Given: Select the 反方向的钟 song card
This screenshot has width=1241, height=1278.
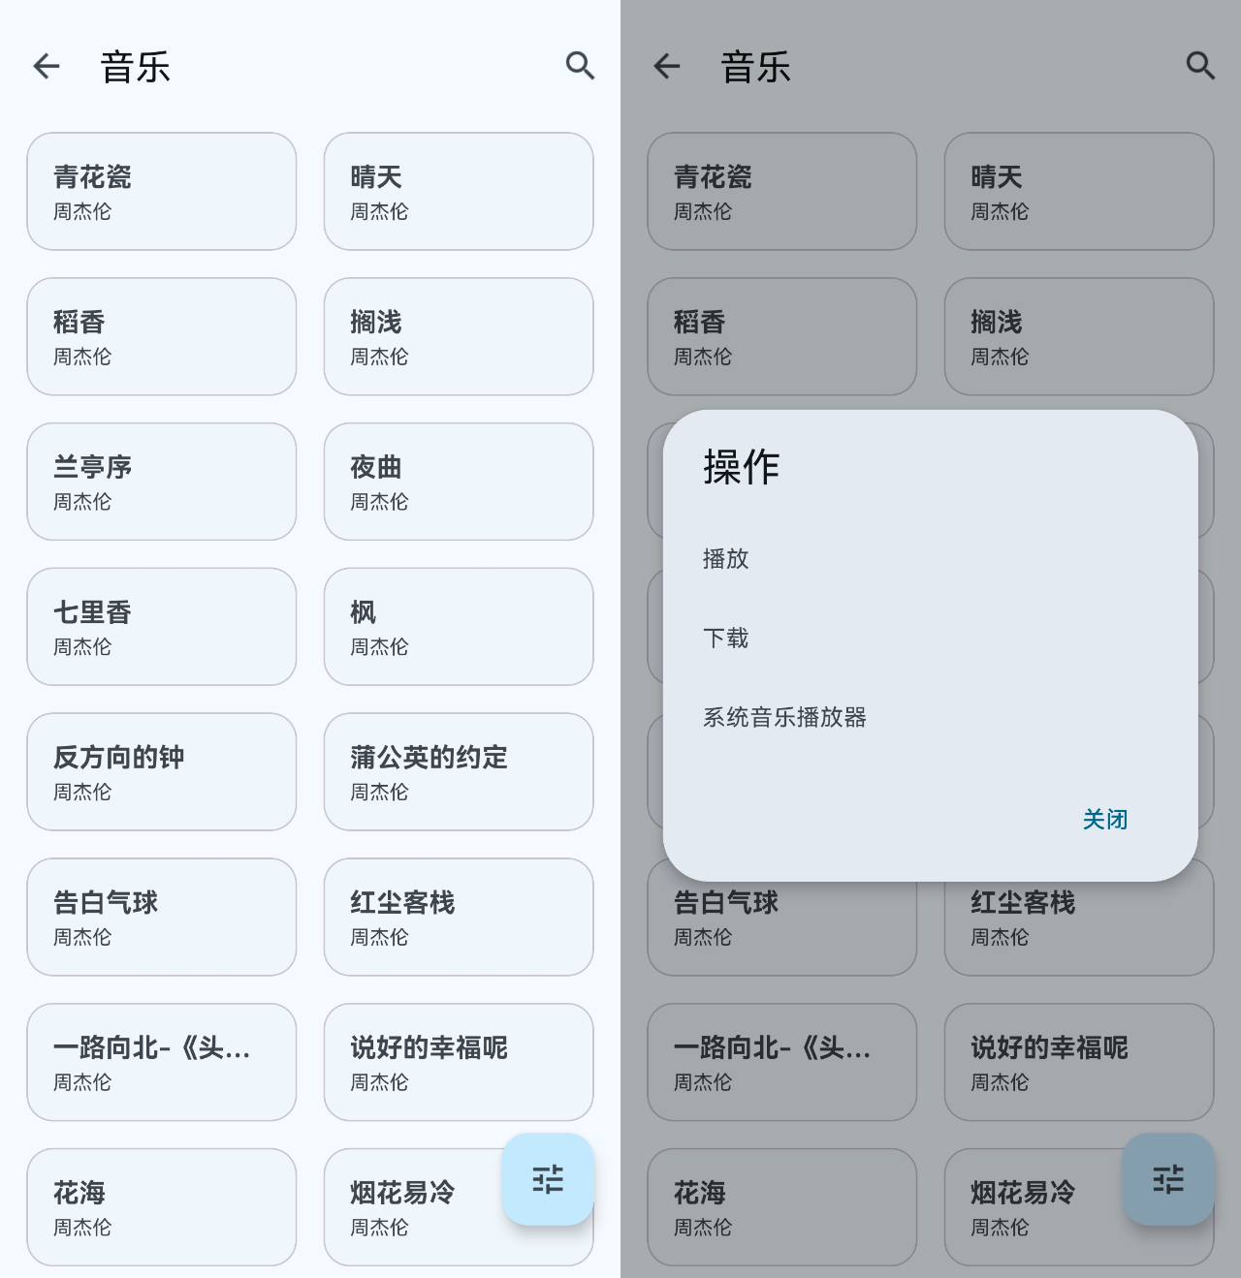Looking at the screenshot, I should pyautogui.click(x=162, y=772).
